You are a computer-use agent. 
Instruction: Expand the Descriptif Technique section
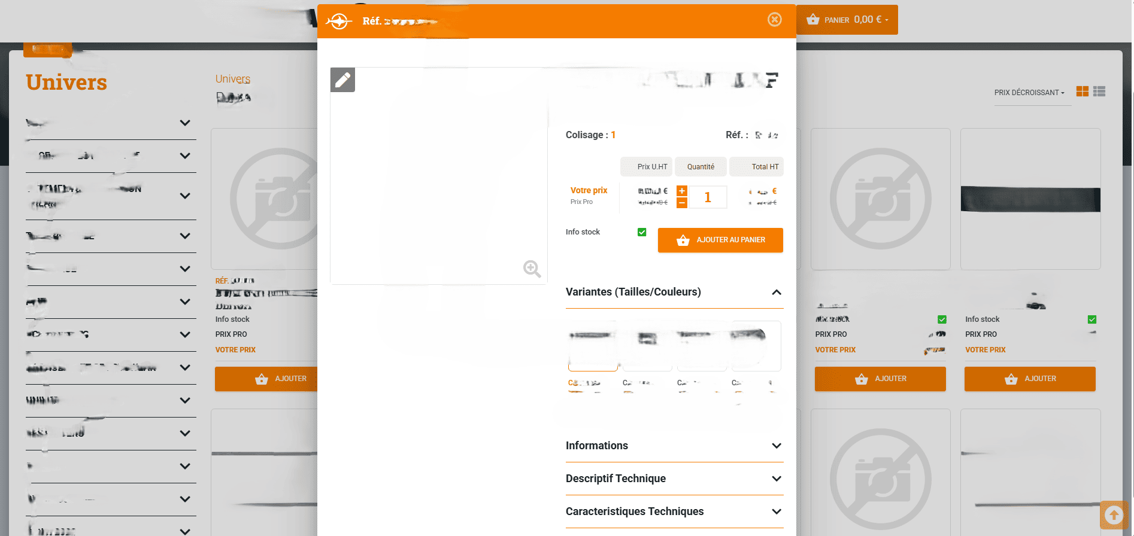click(x=776, y=479)
